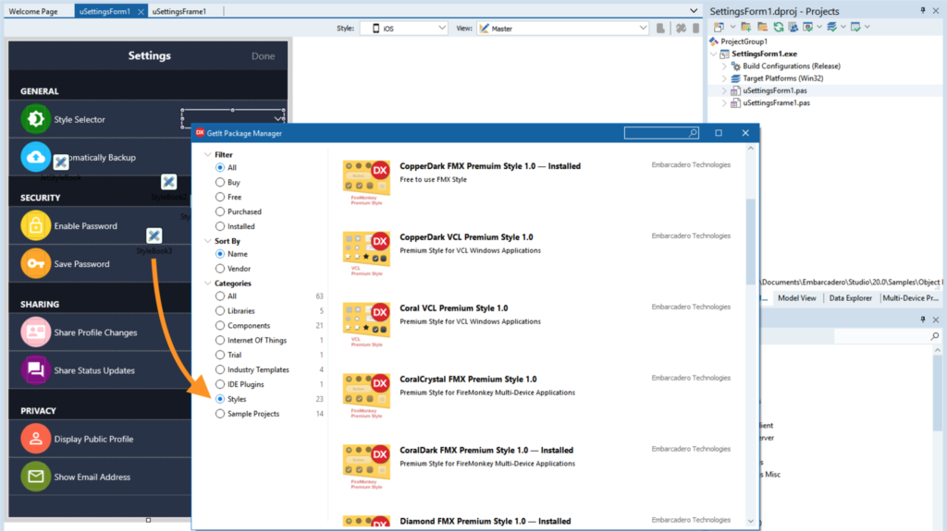The width and height of the screenshot is (947, 531).
Task: Click the orange Save Password key icon
Action: [36, 264]
